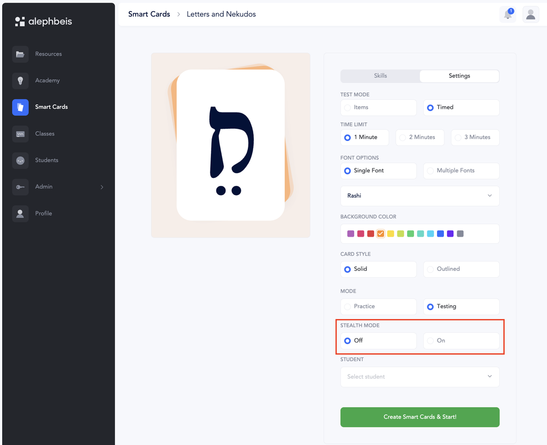Switch to the Skills tab

point(380,76)
